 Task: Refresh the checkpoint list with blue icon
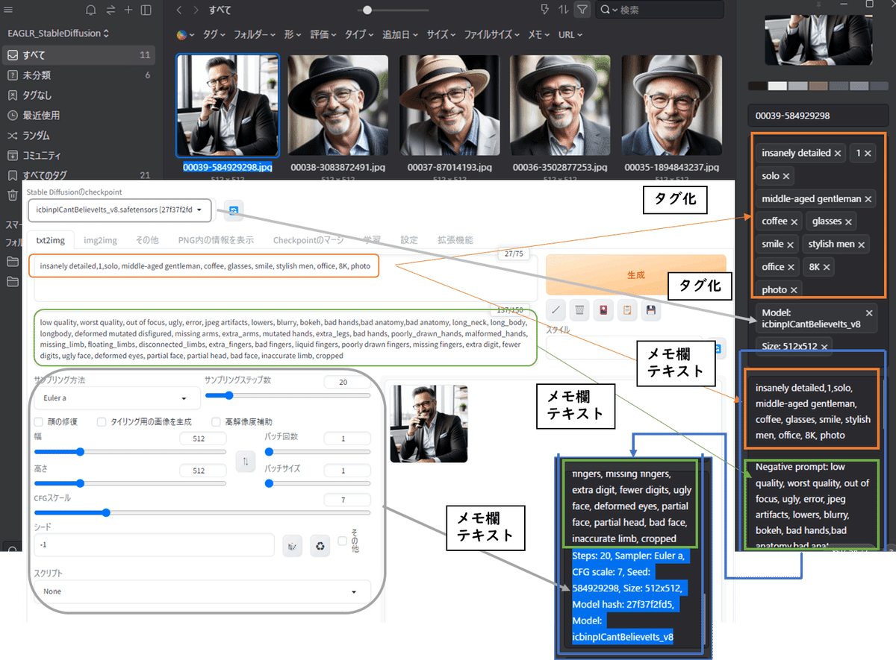pos(233,210)
